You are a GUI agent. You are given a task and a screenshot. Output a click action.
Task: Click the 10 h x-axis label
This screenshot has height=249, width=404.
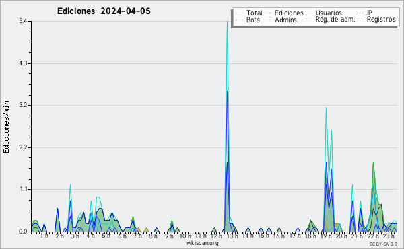coord(185,236)
